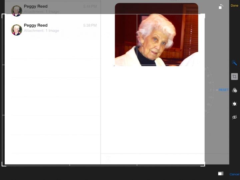Open light and color adjustments dial
Image resolution: width=240 pixels, height=180 pixels.
[x=234, y=104]
